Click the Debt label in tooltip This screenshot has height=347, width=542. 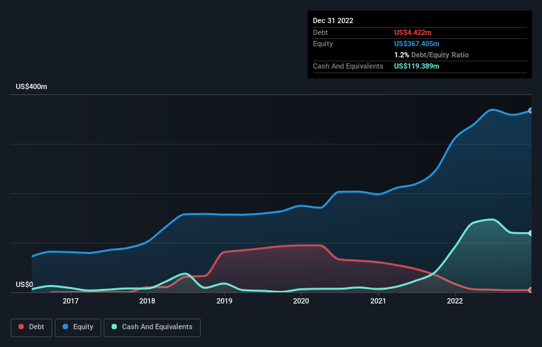(320, 32)
